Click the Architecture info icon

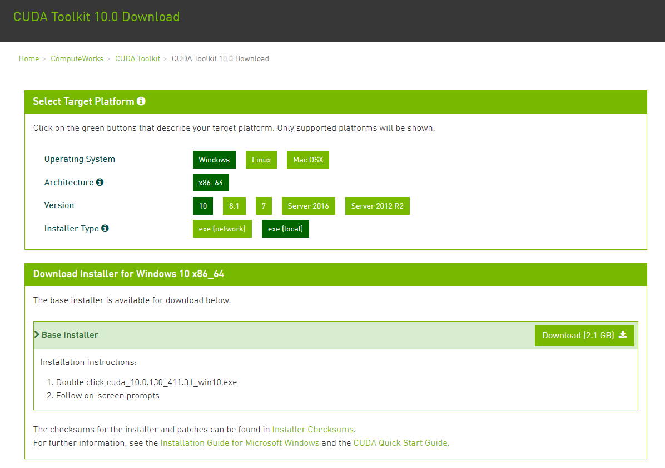click(x=100, y=183)
